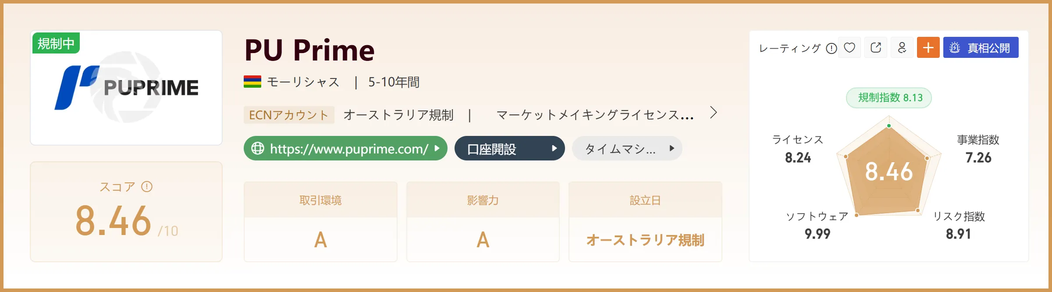Select the オーストラリア規制 tag in tag row
This screenshot has width=1052, height=292.
[x=398, y=115]
